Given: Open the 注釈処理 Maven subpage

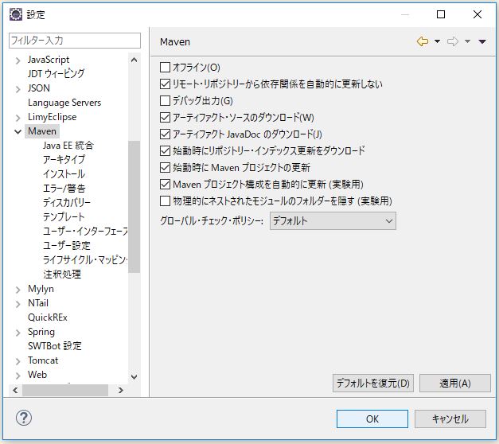Looking at the screenshot, I should pyautogui.click(x=62, y=275).
